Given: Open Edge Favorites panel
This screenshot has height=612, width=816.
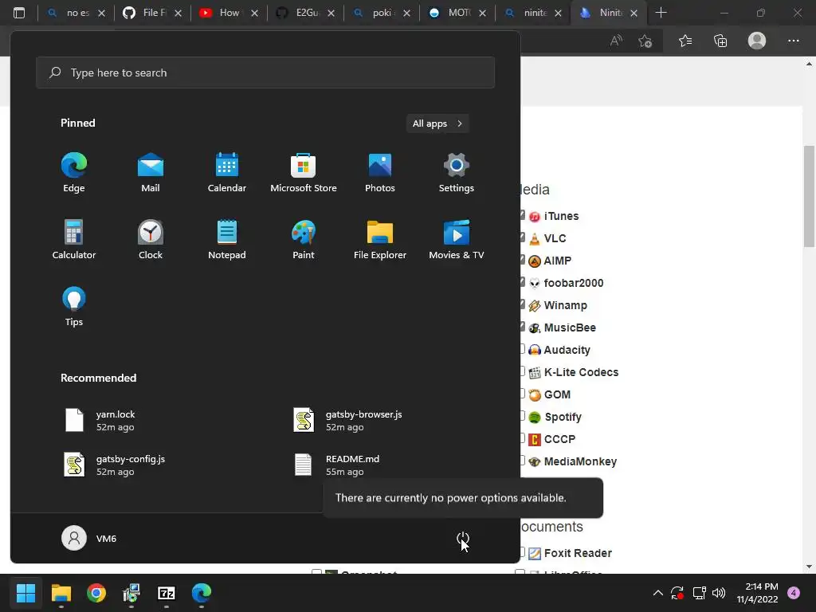Looking at the screenshot, I should pos(685,41).
